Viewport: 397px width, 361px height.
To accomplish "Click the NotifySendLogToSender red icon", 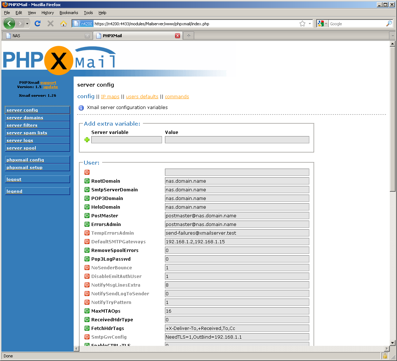I will coord(87,293).
